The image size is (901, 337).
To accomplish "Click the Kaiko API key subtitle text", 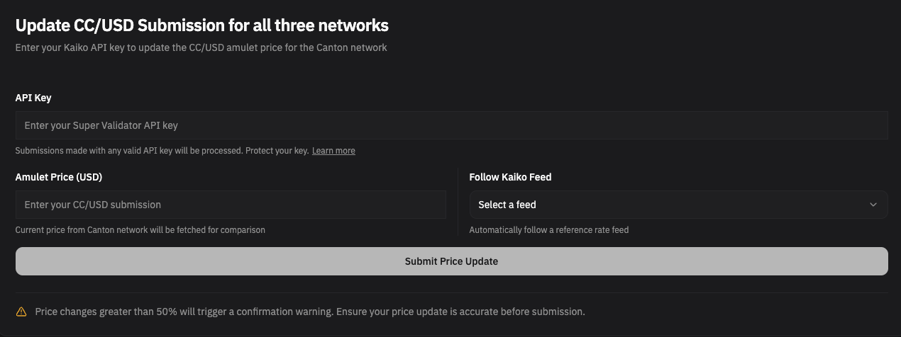I will pyautogui.click(x=201, y=48).
